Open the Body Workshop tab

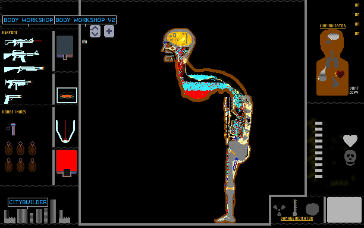(x=29, y=20)
